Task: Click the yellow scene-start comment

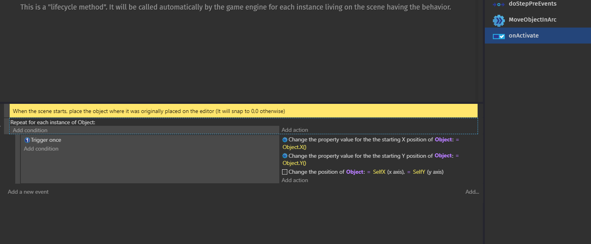Action: (149, 111)
